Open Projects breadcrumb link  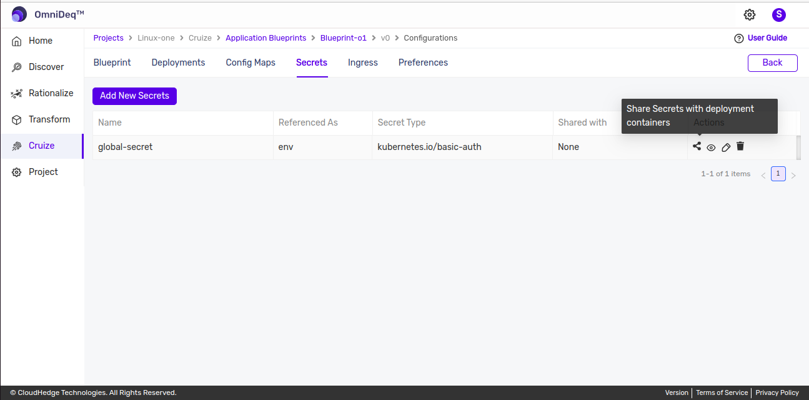point(109,38)
